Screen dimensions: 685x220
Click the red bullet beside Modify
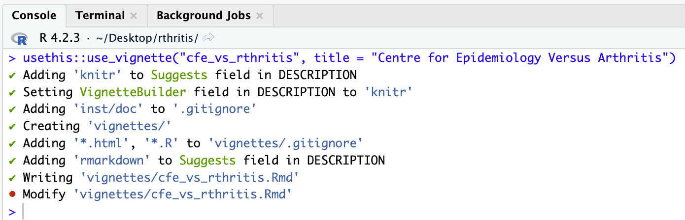pos(12,195)
